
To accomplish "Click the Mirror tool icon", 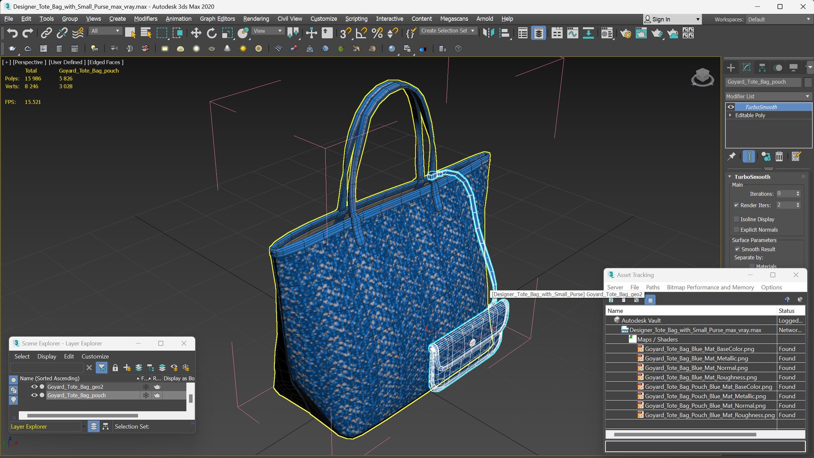I will [489, 33].
